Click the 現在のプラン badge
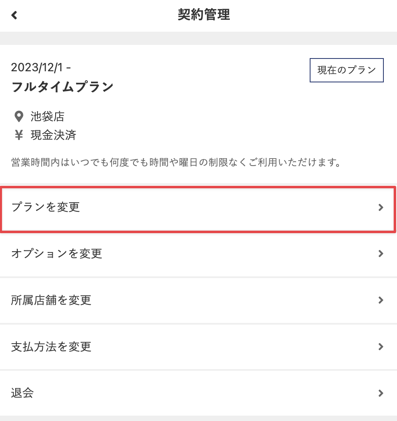This screenshot has height=421, width=397. tap(346, 70)
